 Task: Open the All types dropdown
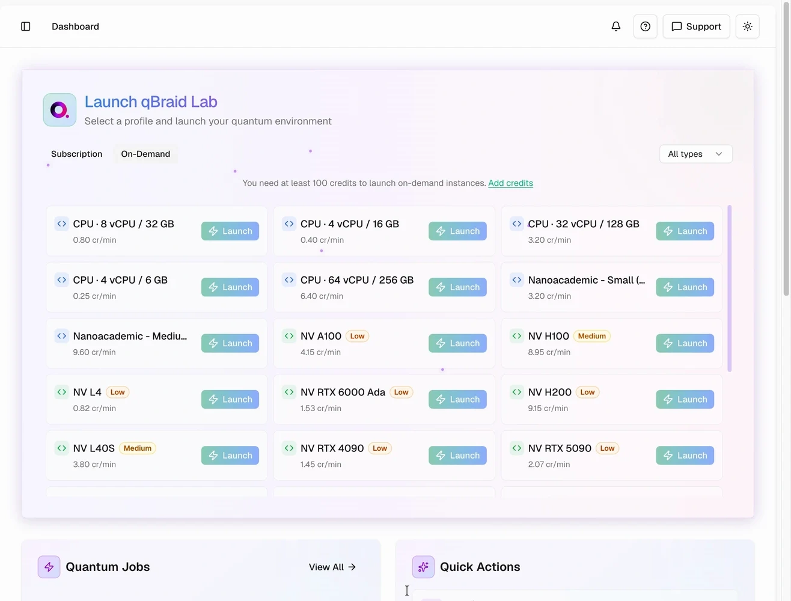[x=696, y=154]
